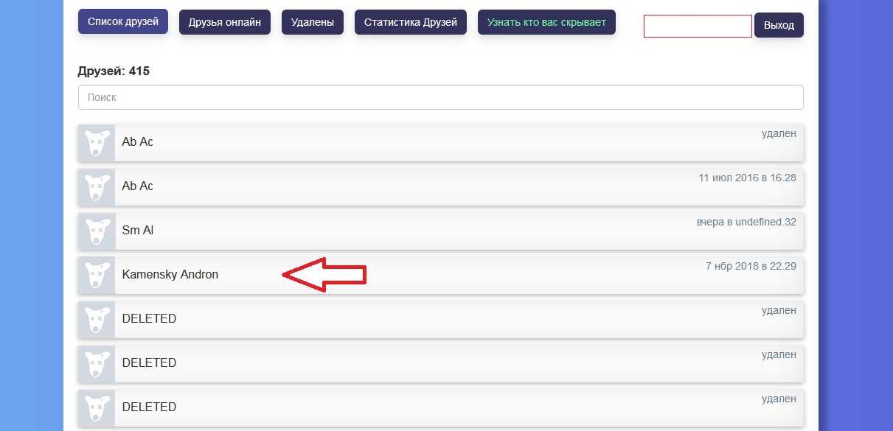This screenshot has height=431, width=893.
Task: Click avatar icon of Kamensky Andron
Action: tap(97, 274)
